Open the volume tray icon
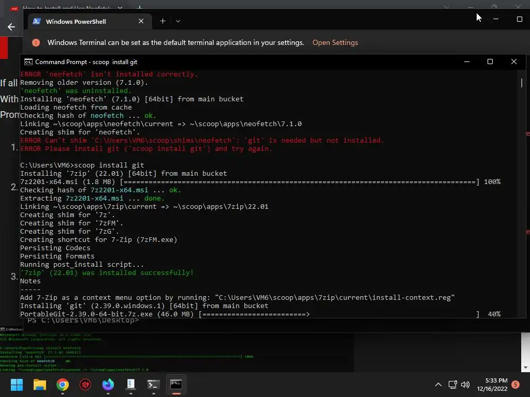 tap(465, 385)
